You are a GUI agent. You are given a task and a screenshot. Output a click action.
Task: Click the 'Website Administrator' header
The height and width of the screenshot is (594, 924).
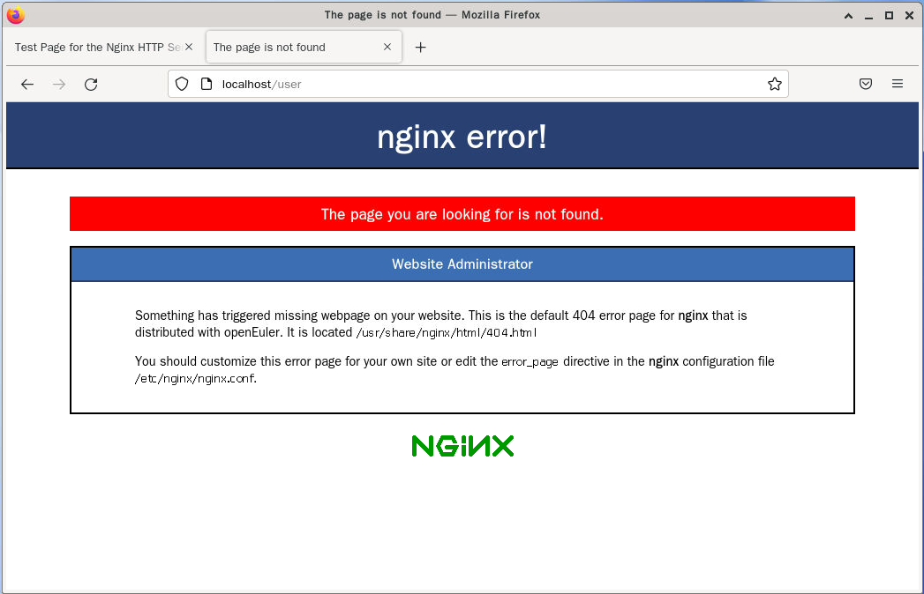[462, 264]
